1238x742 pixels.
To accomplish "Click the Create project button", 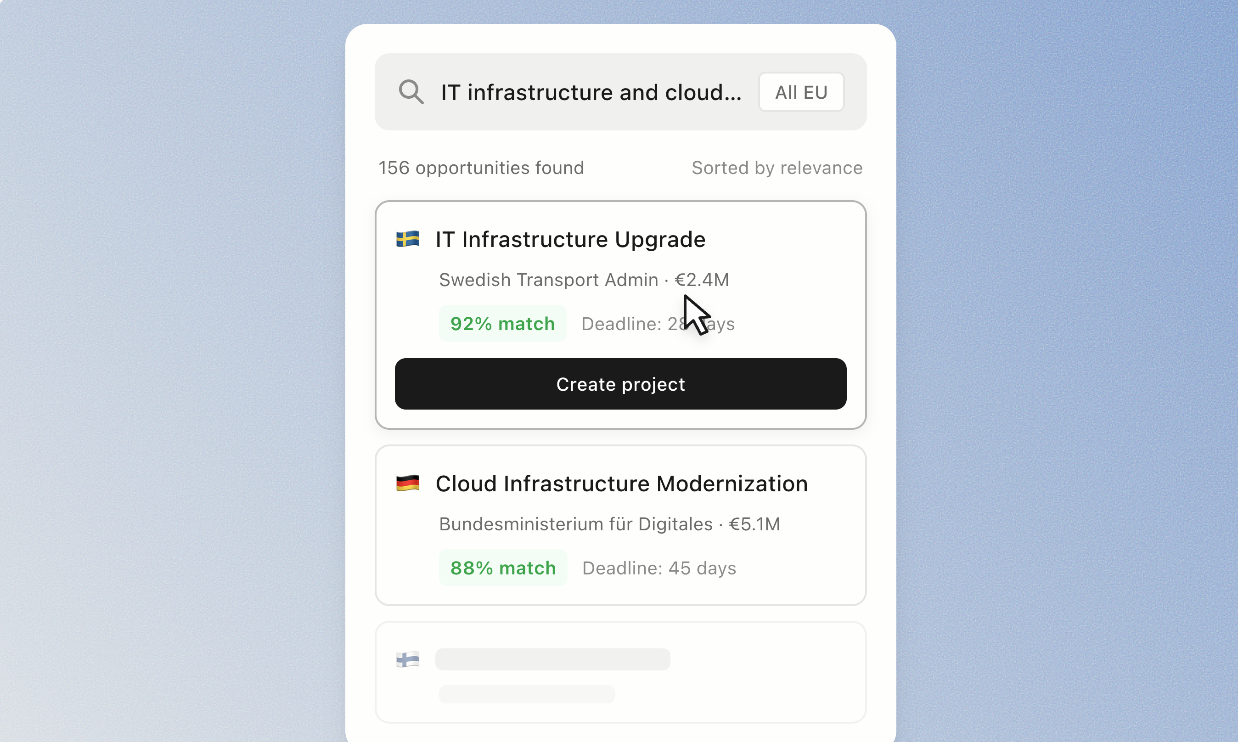I will point(620,384).
